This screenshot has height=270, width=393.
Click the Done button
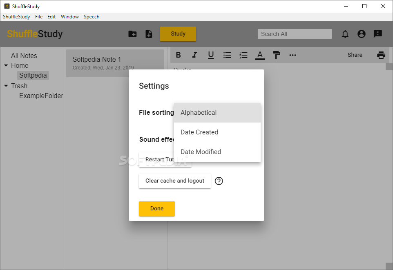tap(156, 209)
